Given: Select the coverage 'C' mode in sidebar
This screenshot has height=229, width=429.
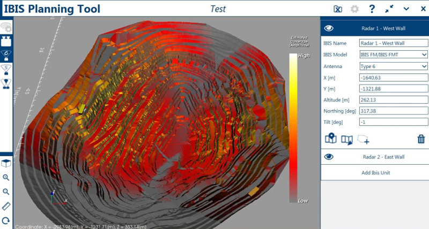Looking at the screenshot, I should click(x=6, y=54).
